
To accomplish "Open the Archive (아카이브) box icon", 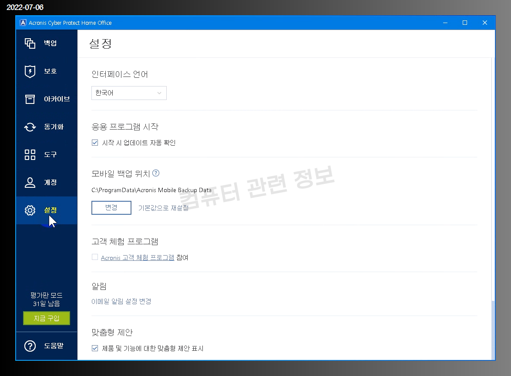I will [x=30, y=99].
